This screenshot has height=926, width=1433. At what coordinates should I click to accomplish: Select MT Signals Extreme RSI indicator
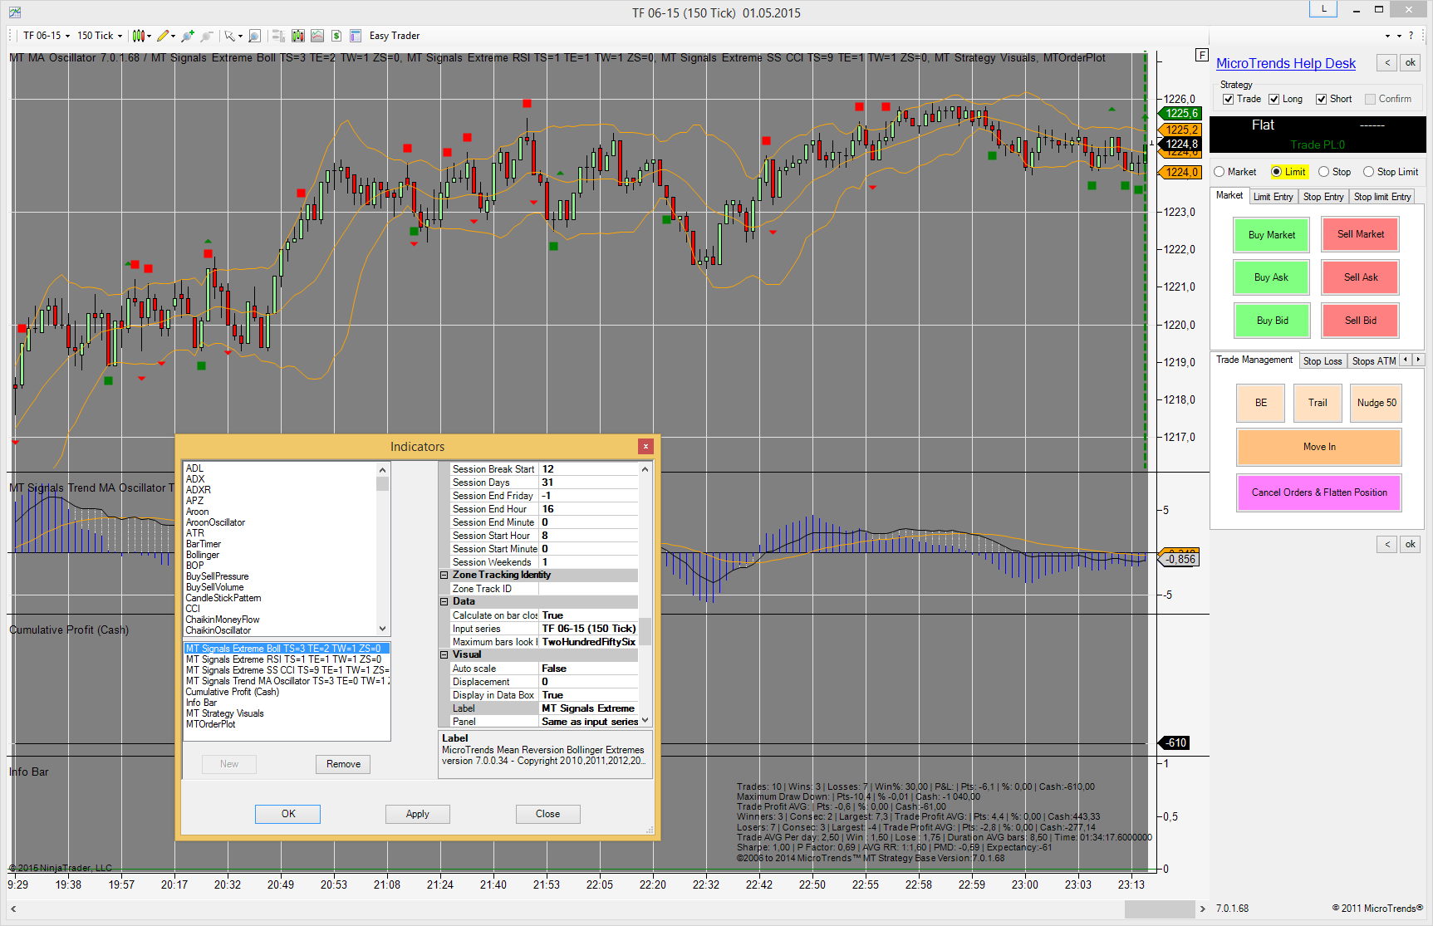pyautogui.click(x=283, y=659)
